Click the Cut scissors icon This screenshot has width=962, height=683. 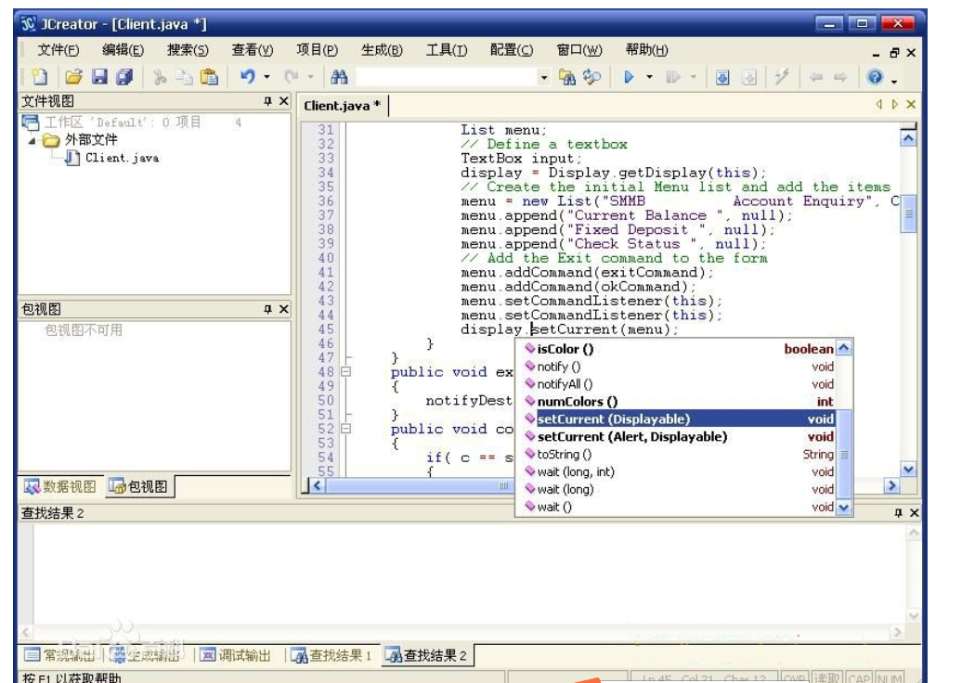pyautogui.click(x=160, y=77)
